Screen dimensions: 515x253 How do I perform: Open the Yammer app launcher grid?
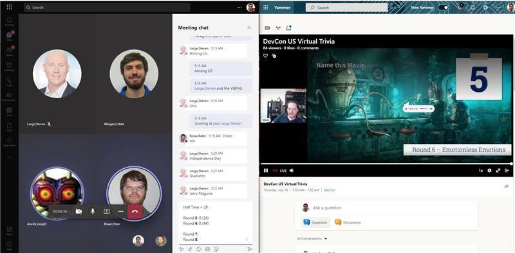266,7
